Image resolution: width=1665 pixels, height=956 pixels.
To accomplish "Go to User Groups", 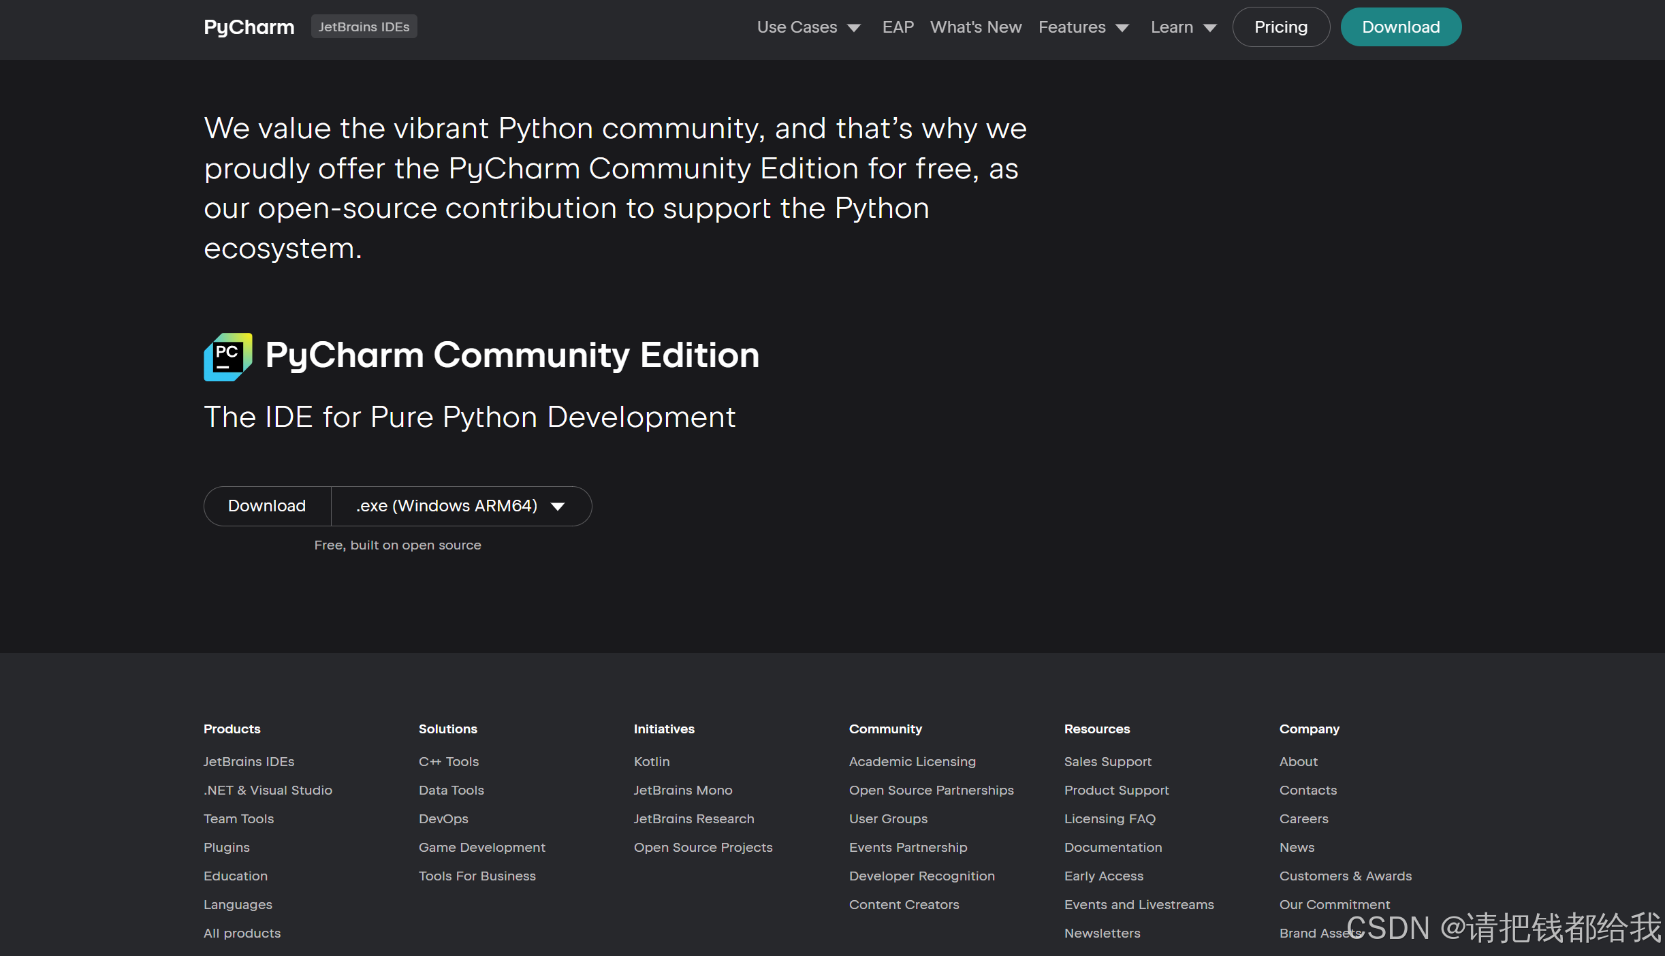I will pyautogui.click(x=888, y=818).
